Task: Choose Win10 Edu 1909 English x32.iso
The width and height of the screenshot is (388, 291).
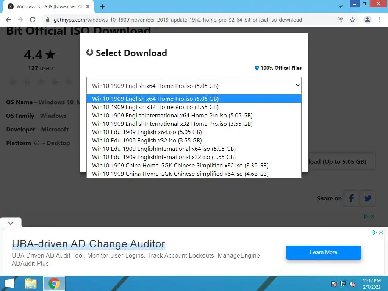Action: click(x=194, y=140)
